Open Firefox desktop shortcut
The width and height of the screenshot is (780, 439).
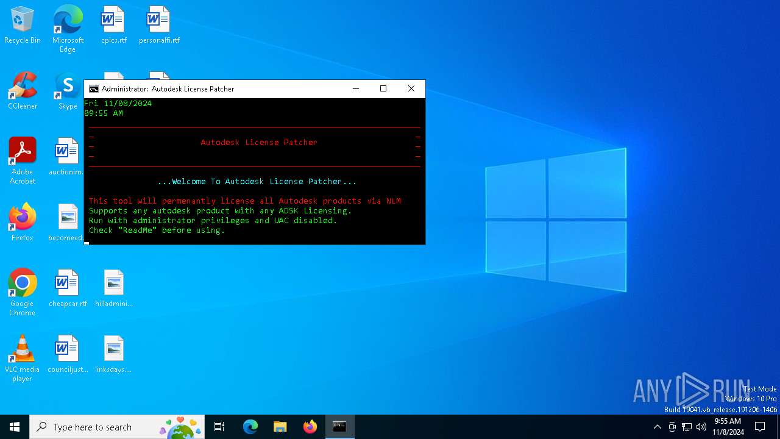point(23,223)
